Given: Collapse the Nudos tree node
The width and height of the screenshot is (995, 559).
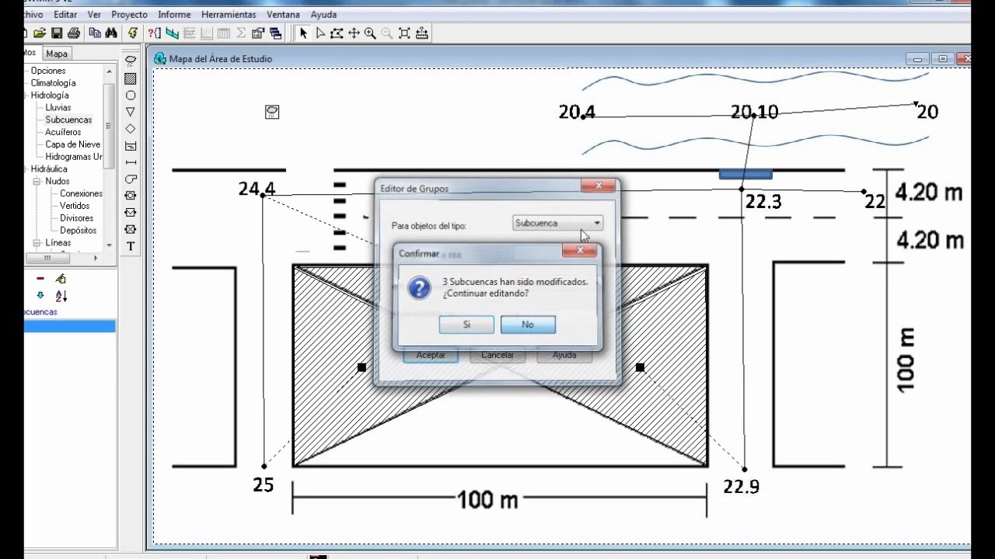Looking at the screenshot, I should [x=37, y=181].
